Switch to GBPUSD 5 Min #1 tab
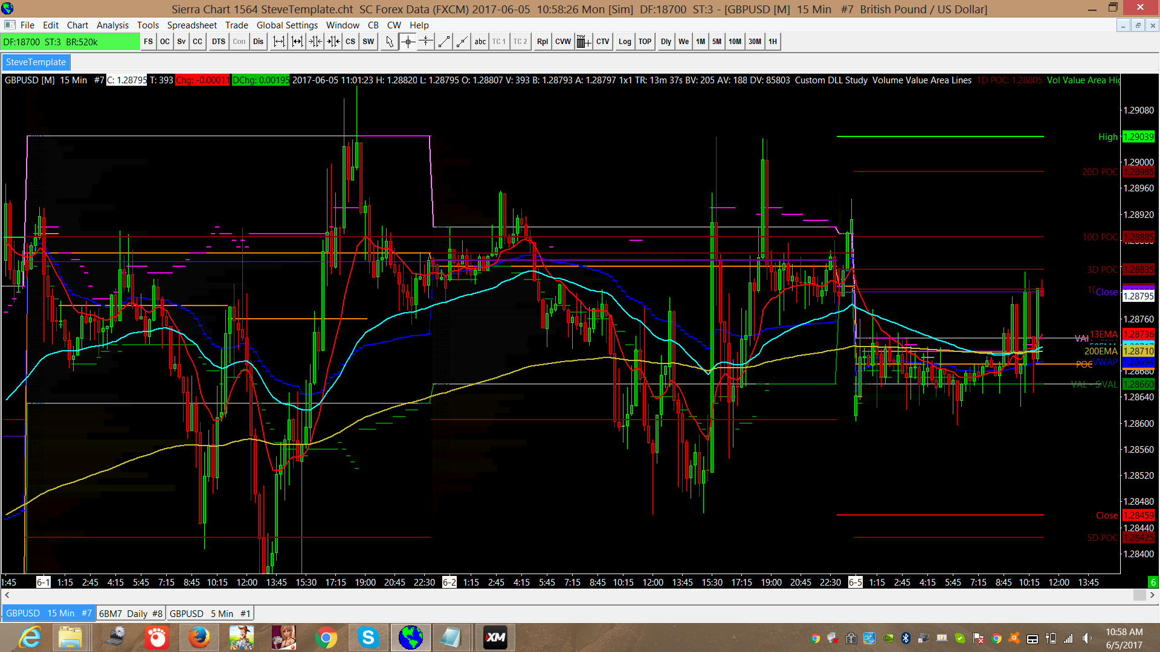This screenshot has width=1160, height=652. tap(210, 613)
